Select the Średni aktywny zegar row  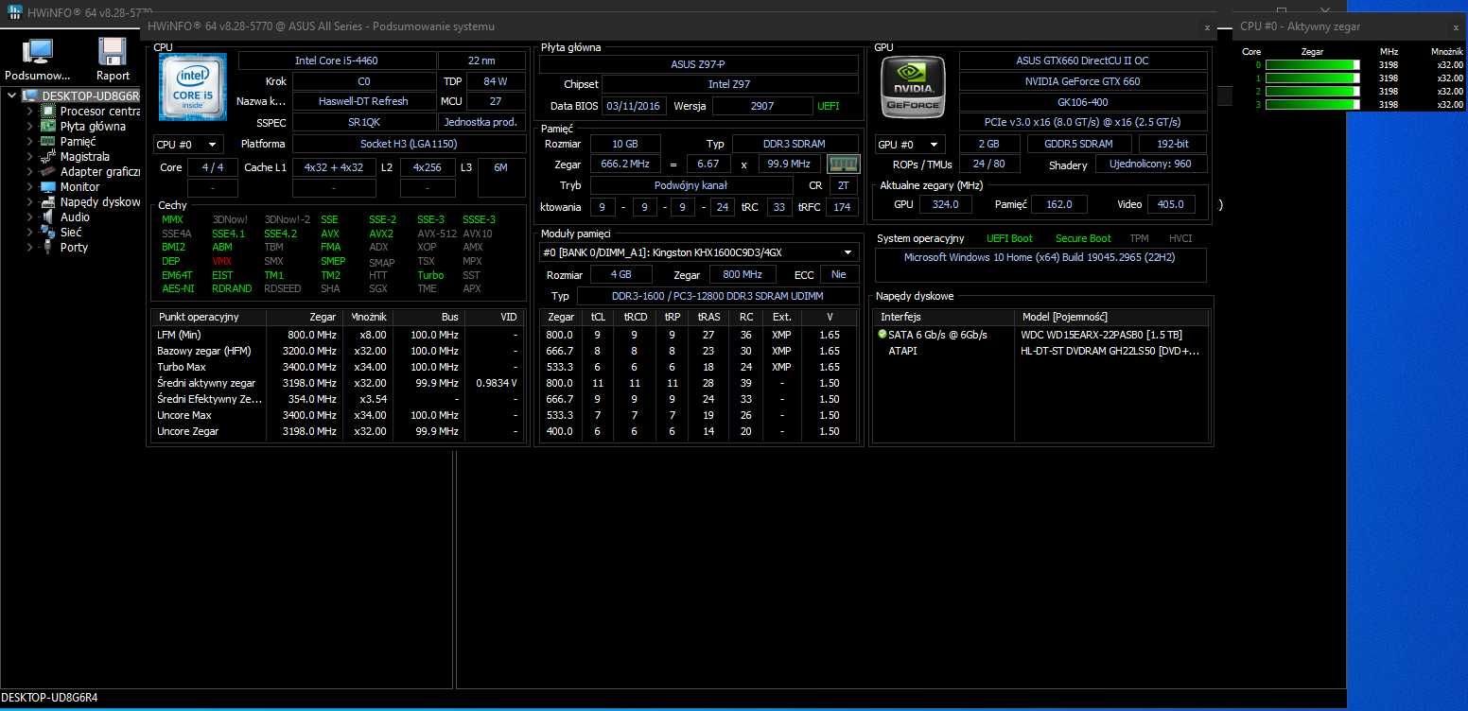coord(338,383)
